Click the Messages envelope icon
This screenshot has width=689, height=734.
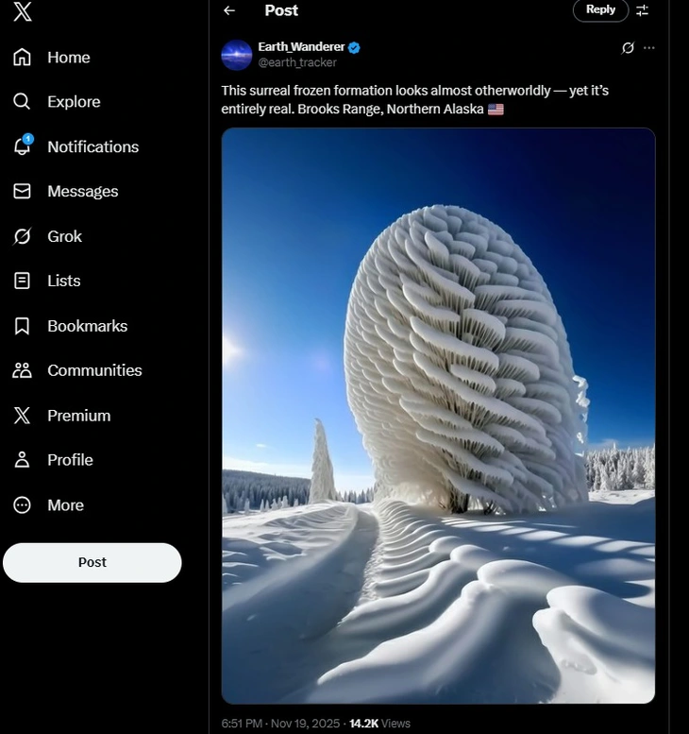(x=23, y=192)
